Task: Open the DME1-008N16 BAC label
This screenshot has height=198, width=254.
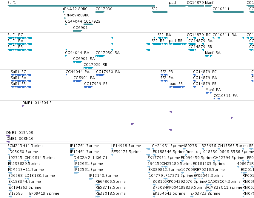Action: point(20,139)
